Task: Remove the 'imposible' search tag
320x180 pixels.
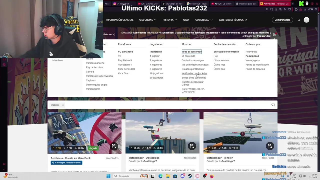Action: (63, 105)
